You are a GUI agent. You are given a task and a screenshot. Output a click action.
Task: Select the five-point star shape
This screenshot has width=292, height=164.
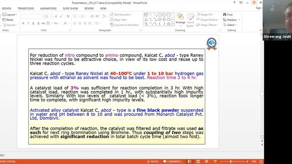pyautogui.click(x=168, y=24)
